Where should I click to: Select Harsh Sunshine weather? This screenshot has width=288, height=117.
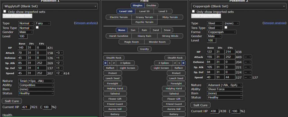(119, 36)
